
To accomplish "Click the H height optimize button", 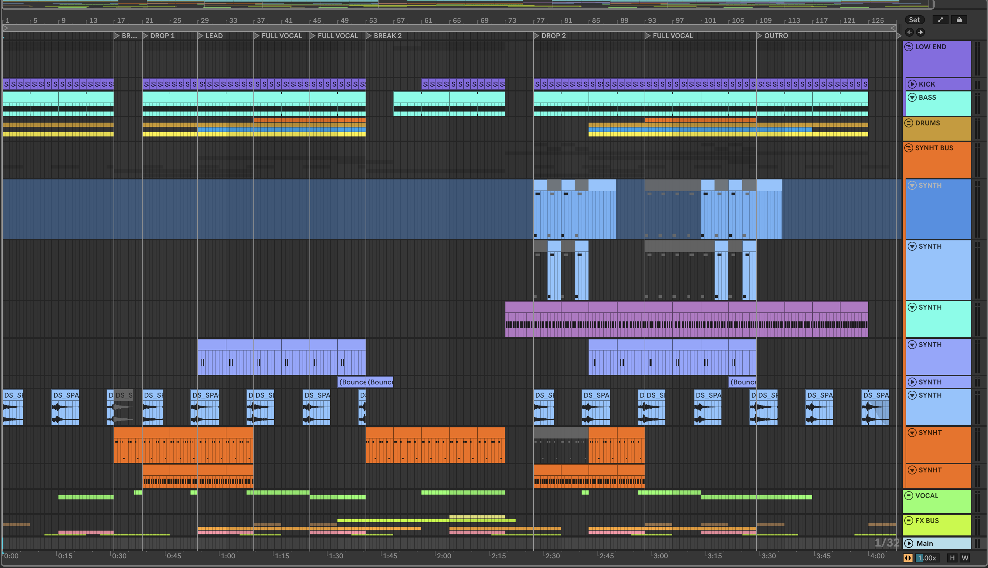I will pyautogui.click(x=952, y=558).
